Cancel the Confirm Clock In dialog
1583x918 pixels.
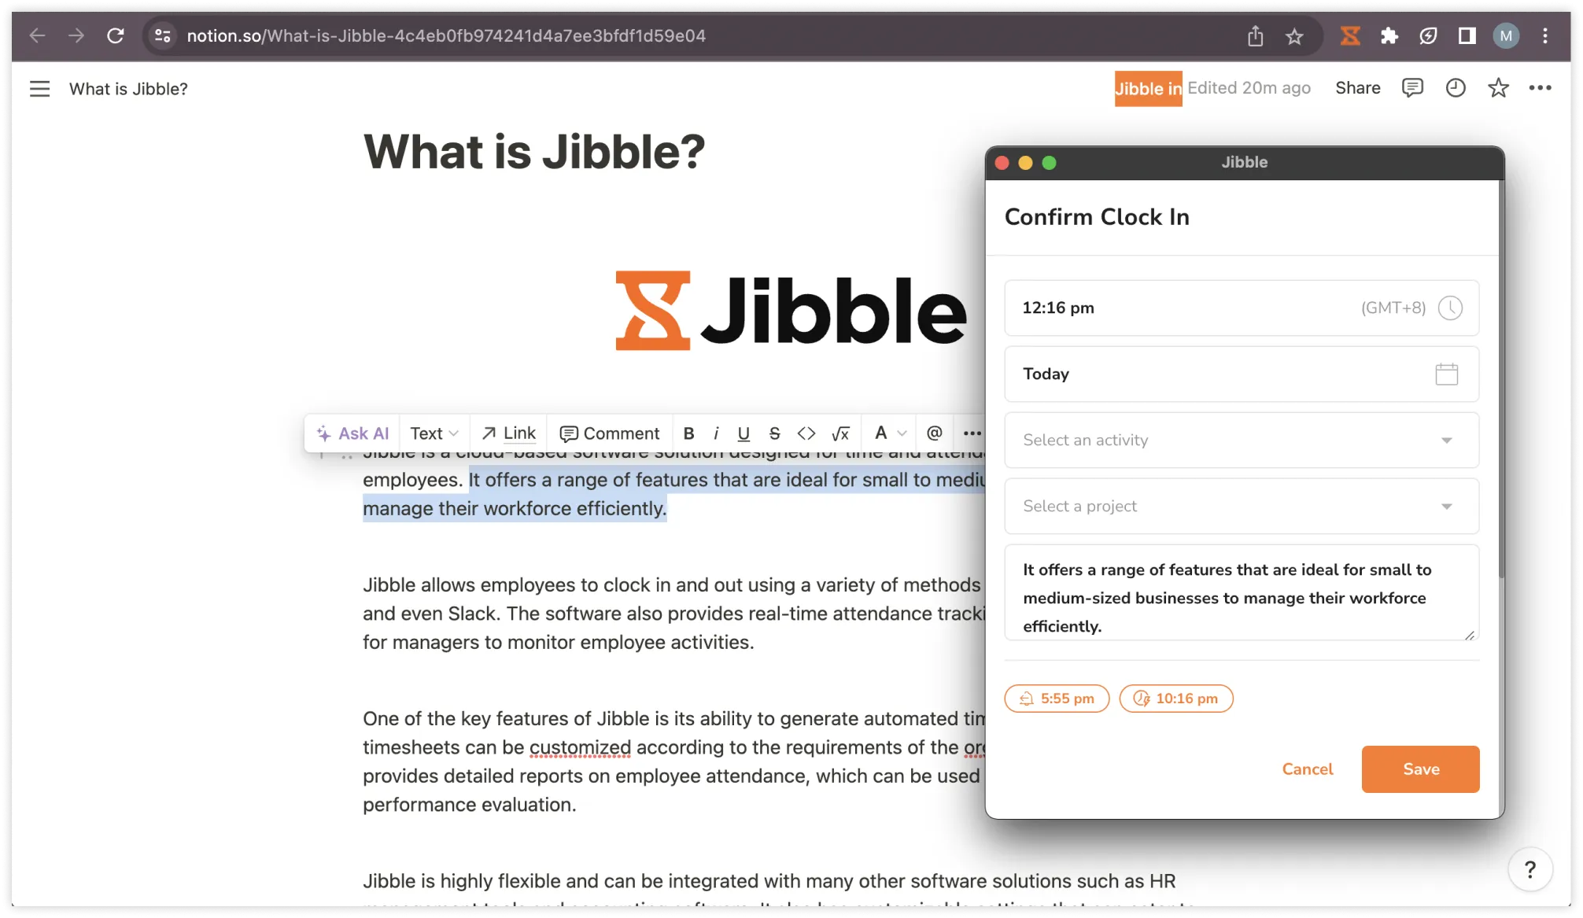(x=1307, y=769)
